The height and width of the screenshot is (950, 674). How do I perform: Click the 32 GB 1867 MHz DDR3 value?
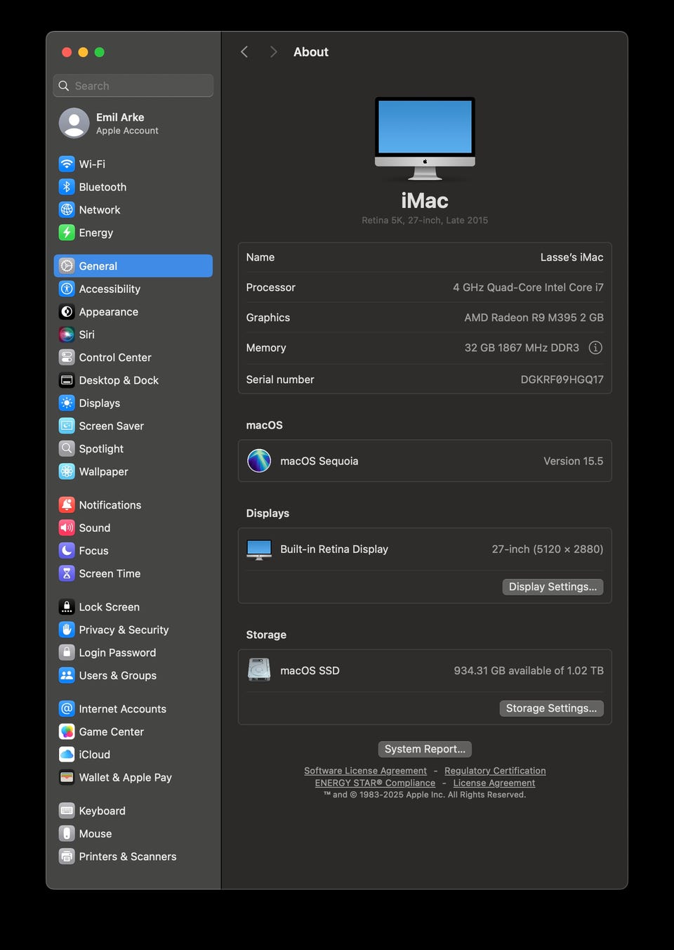(522, 348)
